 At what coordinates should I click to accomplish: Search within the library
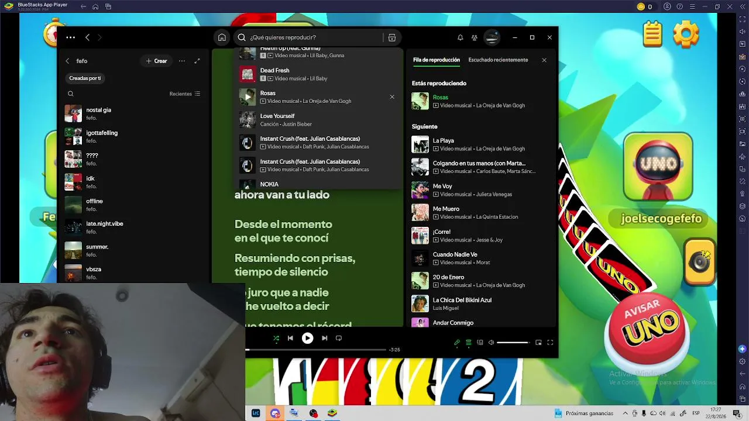coord(71,94)
